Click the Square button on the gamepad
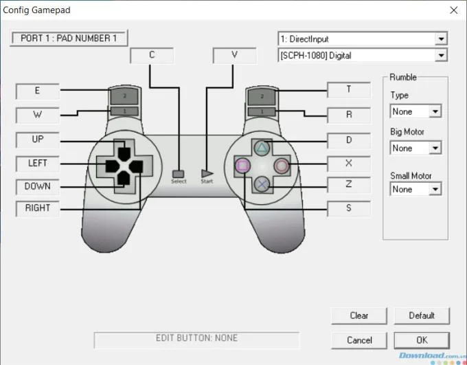Viewport: 467px width, 365px height. pyautogui.click(x=242, y=166)
